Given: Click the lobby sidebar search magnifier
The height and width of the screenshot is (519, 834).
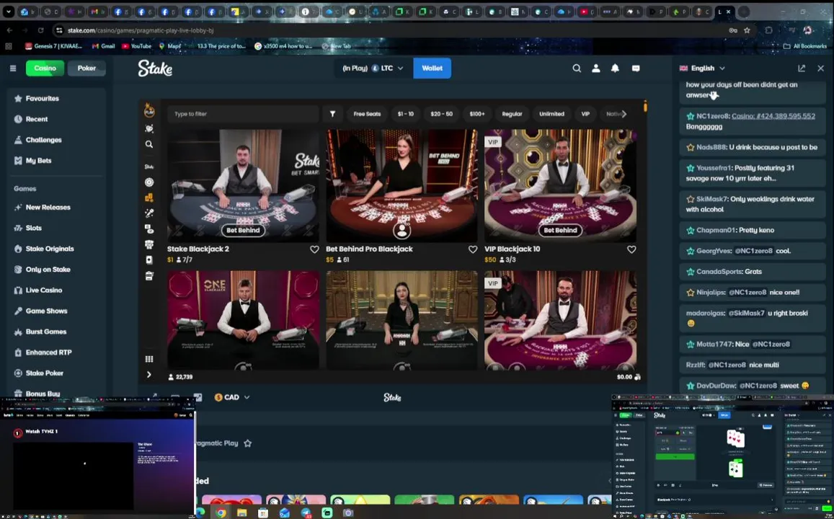Looking at the screenshot, I should (149, 144).
